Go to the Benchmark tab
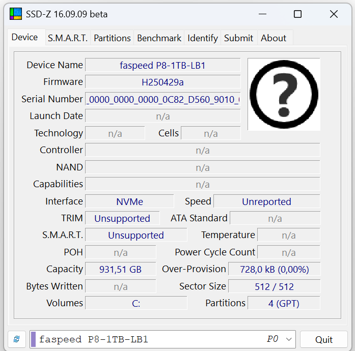 tap(159, 38)
